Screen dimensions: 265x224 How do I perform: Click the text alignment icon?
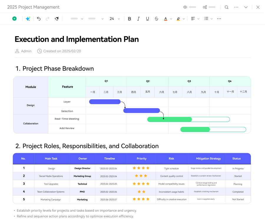[x=193, y=19]
